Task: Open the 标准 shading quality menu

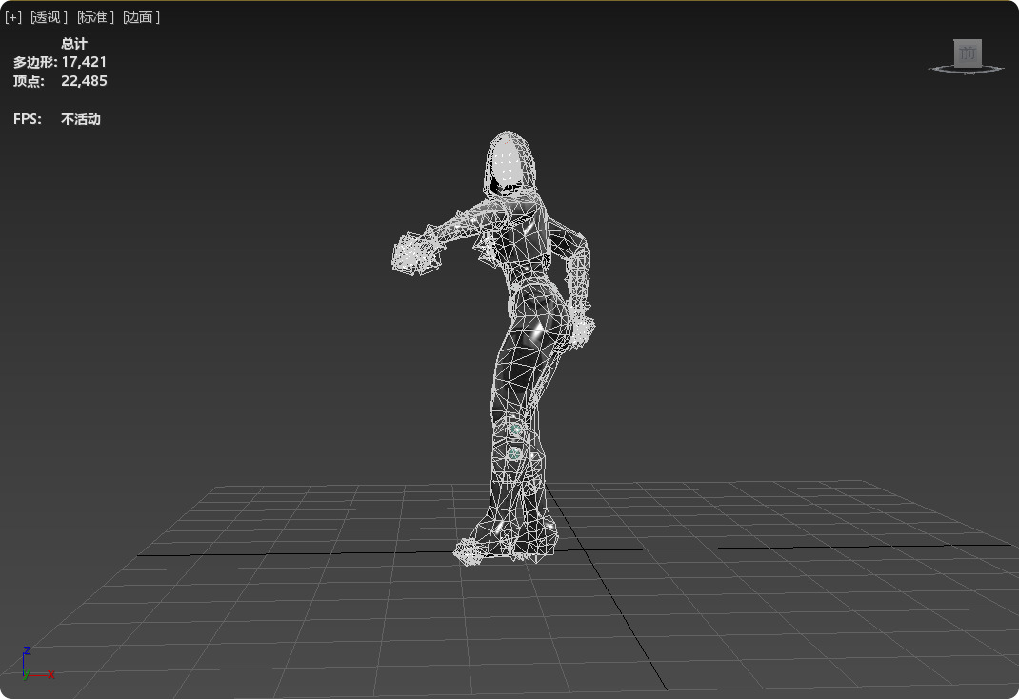Action: coord(95,17)
